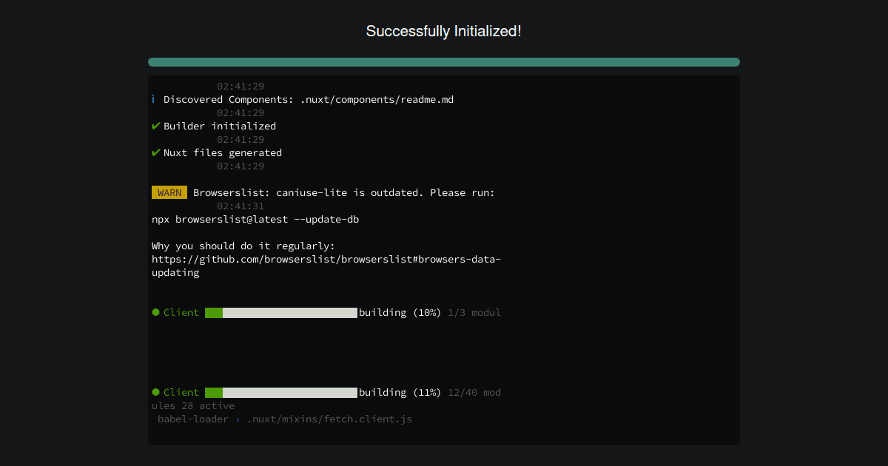The image size is (888, 466).
Task: Click the 'Builder initialized' text
Action: coord(220,126)
